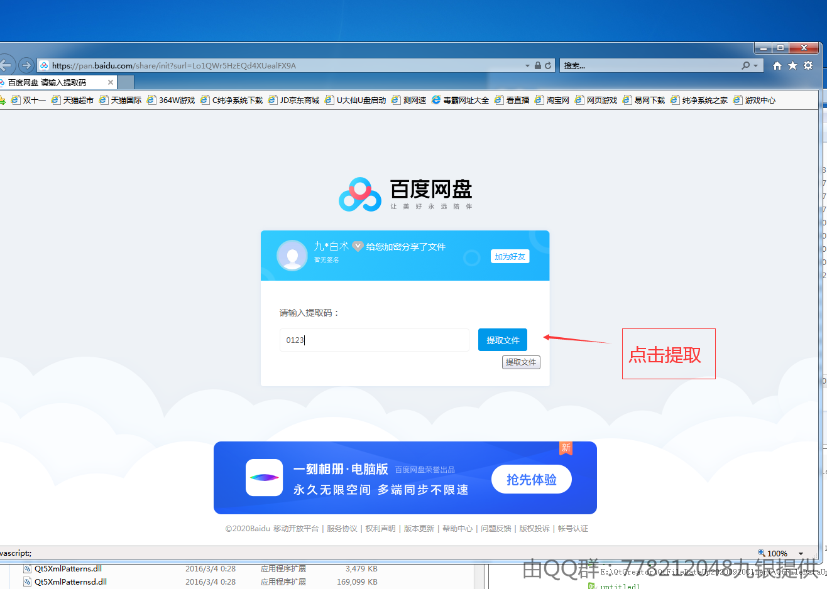Open the 双十一 favorites bookmark
Image resolution: width=827 pixels, height=589 pixels.
click(x=28, y=100)
